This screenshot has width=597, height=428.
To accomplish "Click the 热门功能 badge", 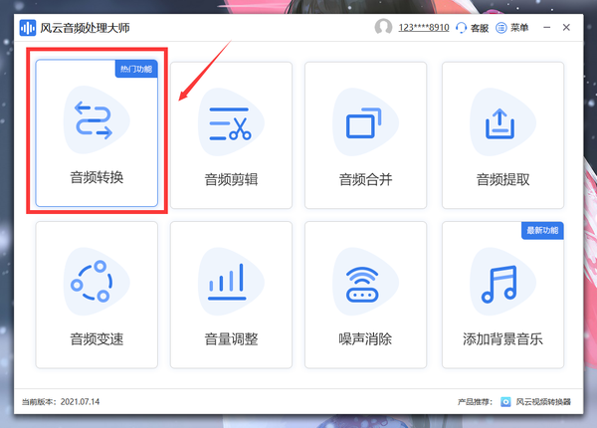I will 136,69.
